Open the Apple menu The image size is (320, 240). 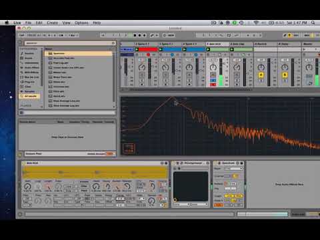pyautogui.click(x=7, y=23)
